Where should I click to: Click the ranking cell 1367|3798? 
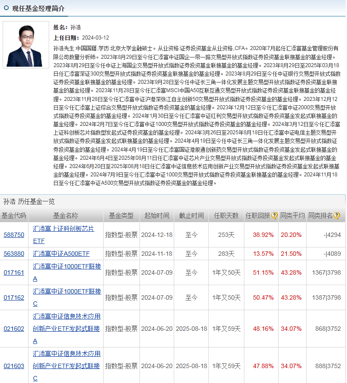pyautogui.click(x=326, y=272)
